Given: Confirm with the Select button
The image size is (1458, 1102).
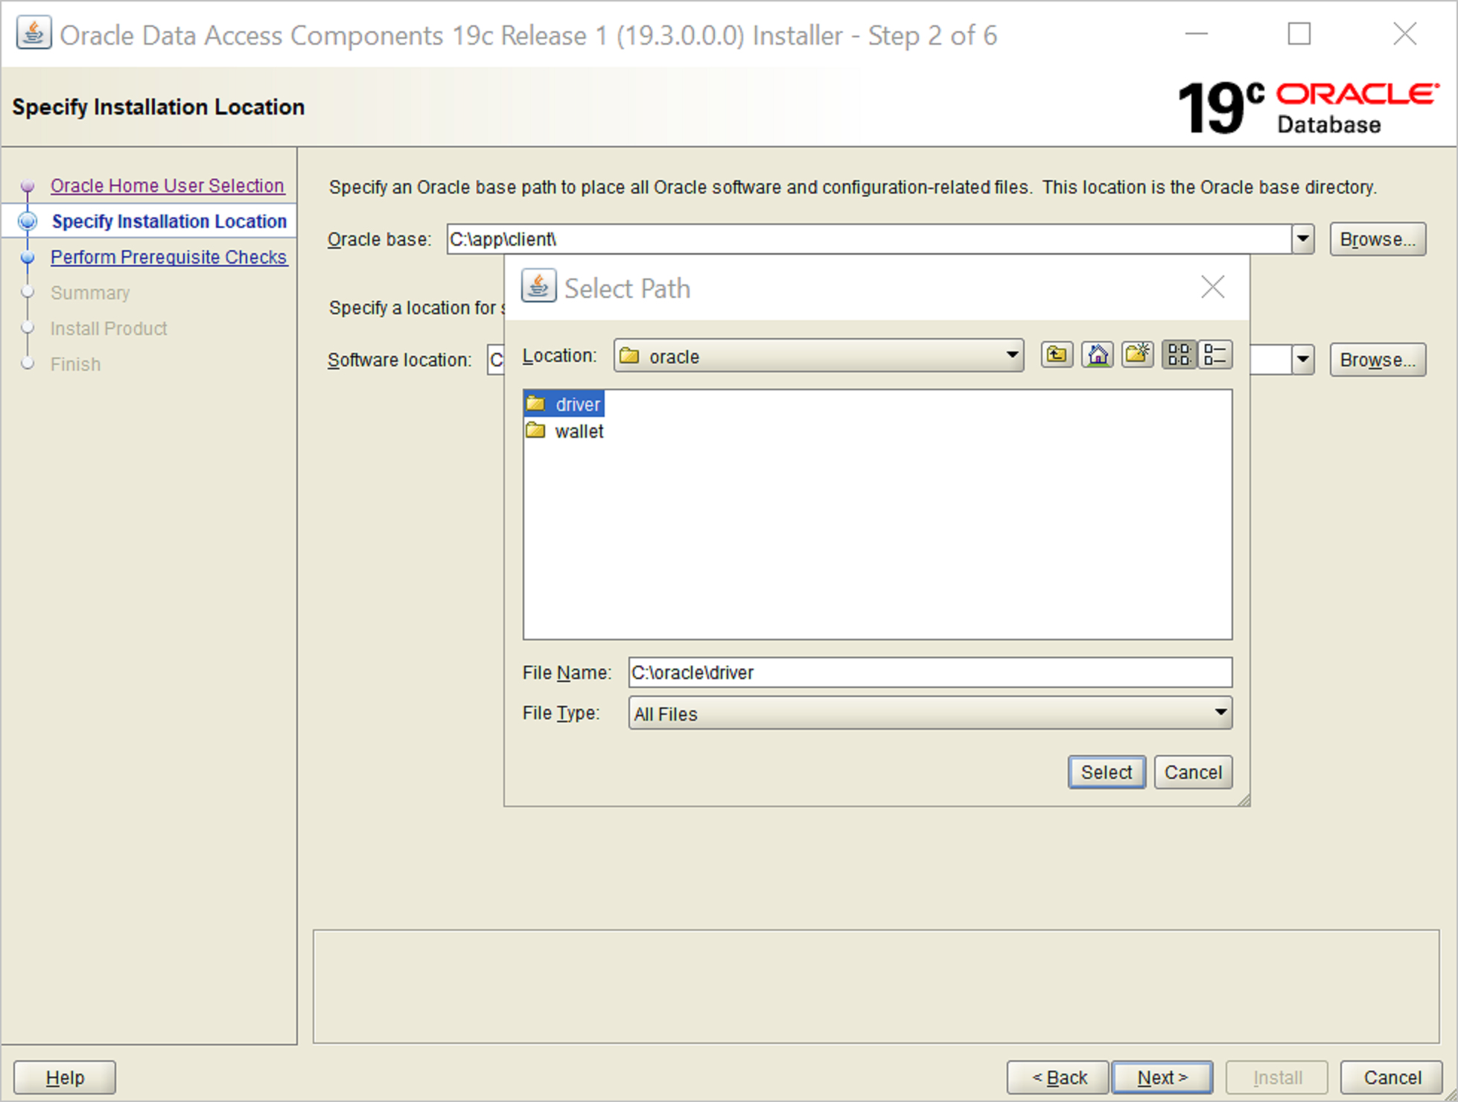Looking at the screenshot, I should click(x=1107, y=772).
